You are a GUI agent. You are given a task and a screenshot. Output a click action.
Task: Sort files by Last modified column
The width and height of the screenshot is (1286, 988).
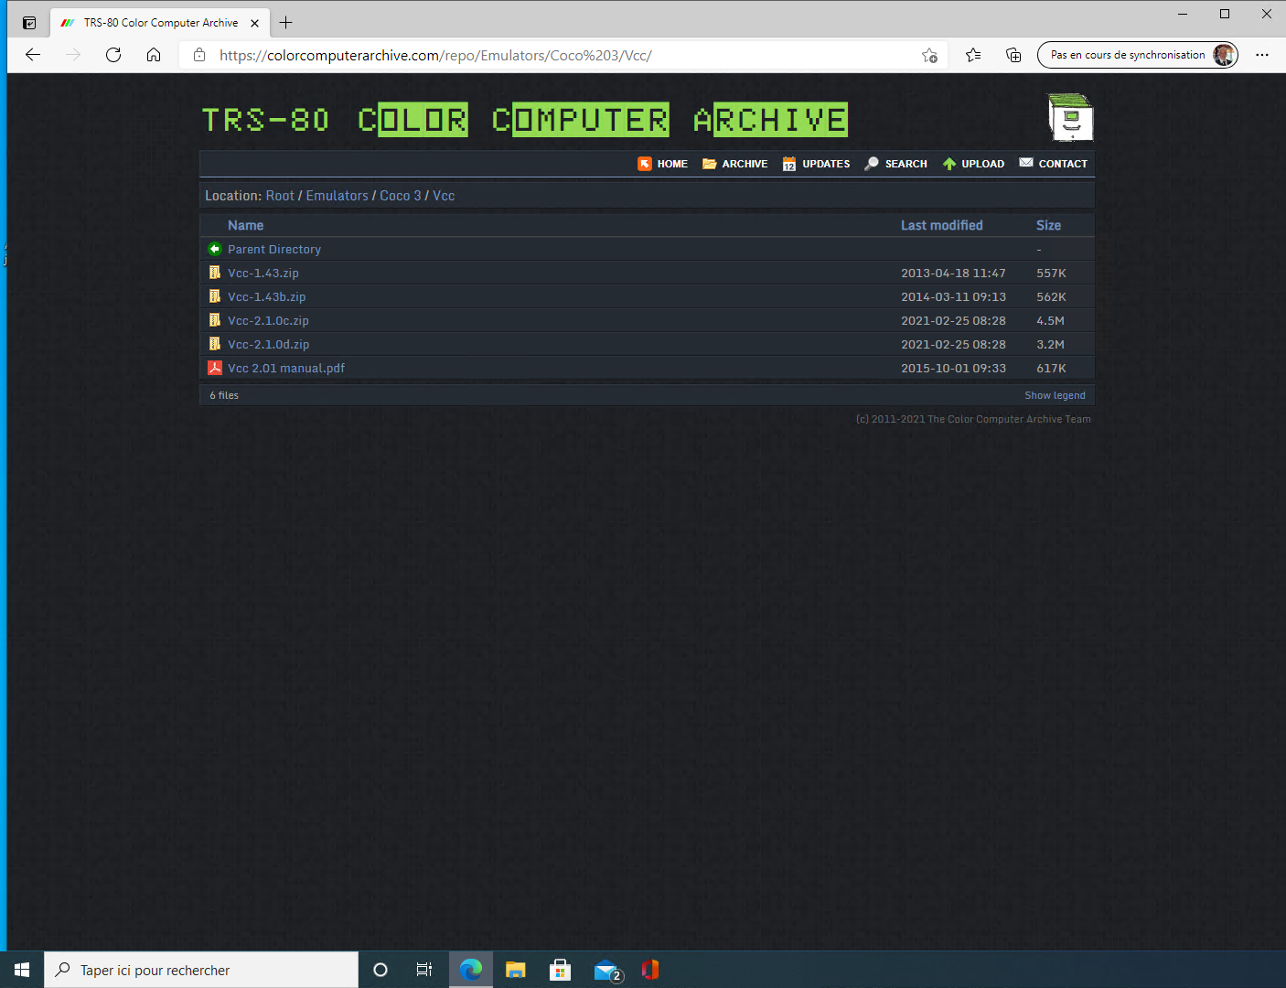[941, 225]
